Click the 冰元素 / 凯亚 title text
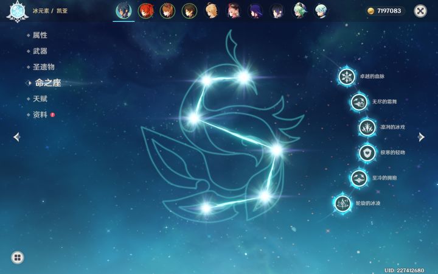 [x=50, y=11]
